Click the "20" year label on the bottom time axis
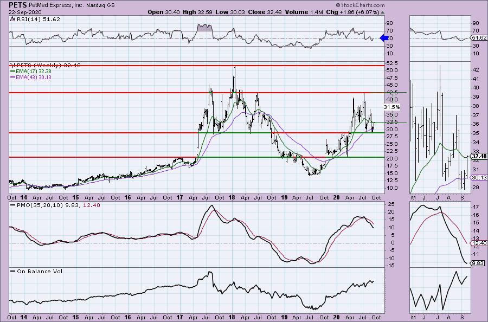488x322 pixels. coord(336,317)
